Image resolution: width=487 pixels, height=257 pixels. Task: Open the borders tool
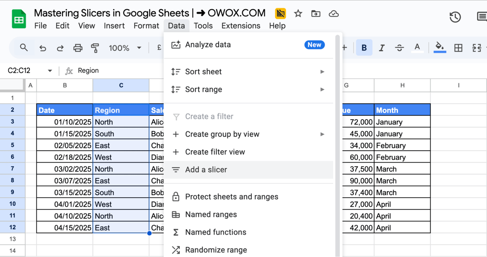click(x=458, y=48)
